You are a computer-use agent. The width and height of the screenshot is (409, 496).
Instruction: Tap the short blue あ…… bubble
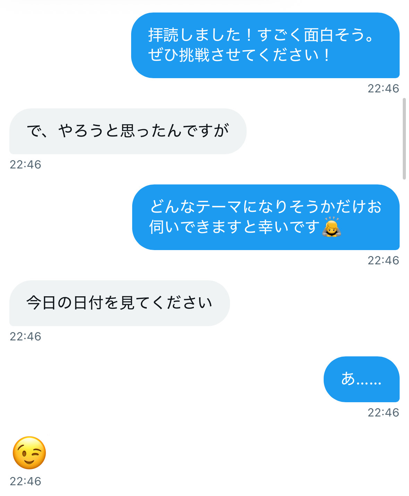pyautogui.click(x=361, y=379)
